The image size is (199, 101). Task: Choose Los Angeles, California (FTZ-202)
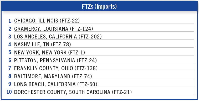[x=58, y=36]
